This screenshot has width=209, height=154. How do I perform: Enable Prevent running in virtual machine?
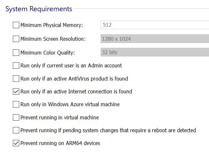click(x=16, y=117)
